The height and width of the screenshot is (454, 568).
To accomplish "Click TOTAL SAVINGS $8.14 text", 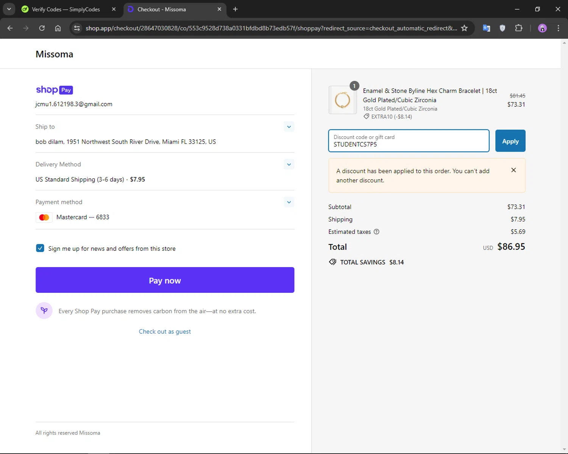I will point(372,262).
